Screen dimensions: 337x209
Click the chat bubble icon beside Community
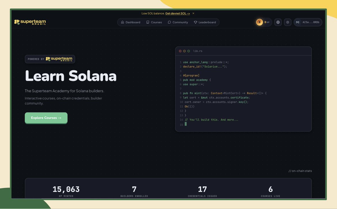click(169, 22)
